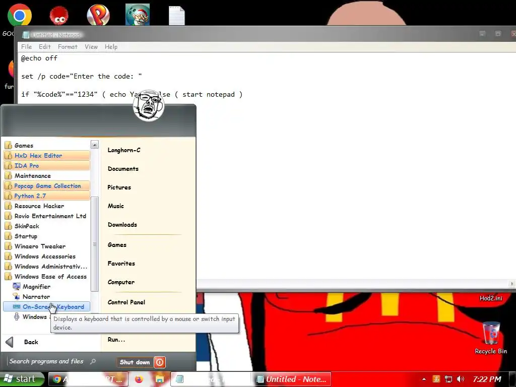Click the search magnifier icon in Start menu
Screen dimensions: 516x387
pos(93,361)
